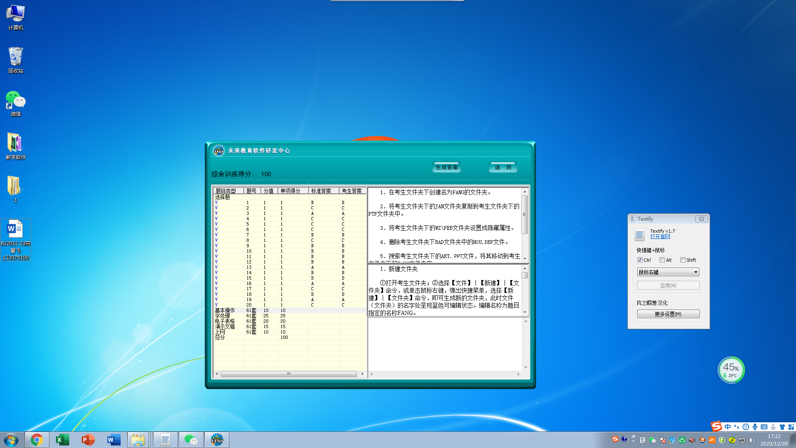Open Excel from the taskbar

click(x=63, y=440)
